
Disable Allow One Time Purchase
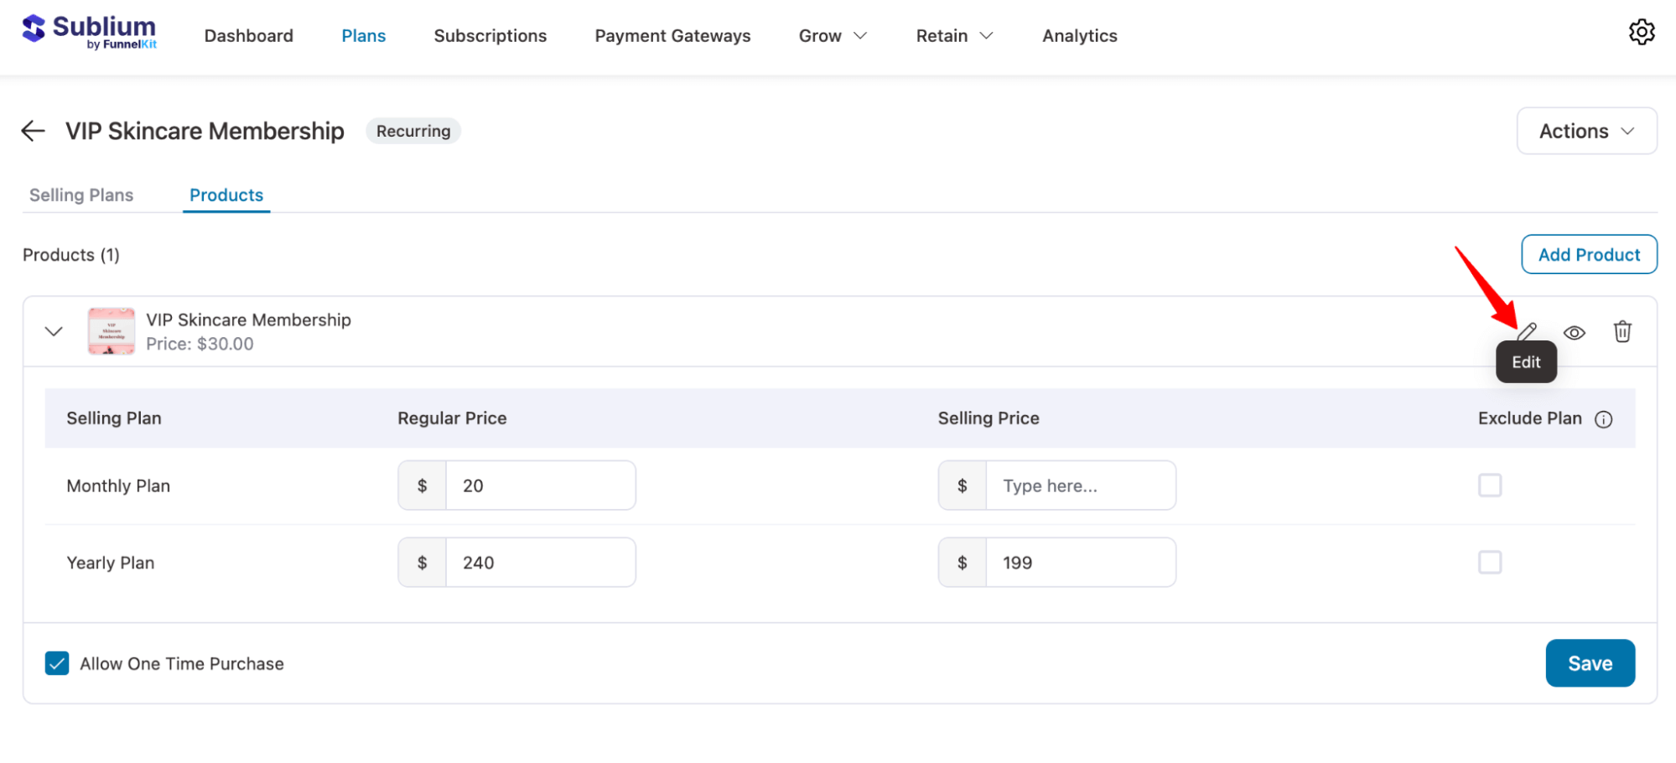point(56,663)
